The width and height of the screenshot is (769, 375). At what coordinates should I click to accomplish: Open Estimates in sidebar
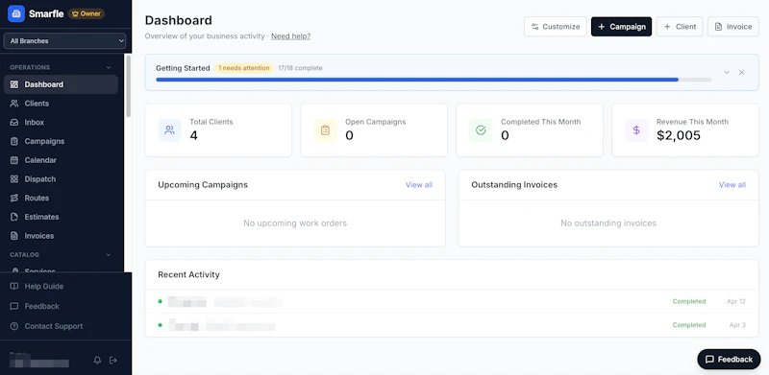click(61, 217)
